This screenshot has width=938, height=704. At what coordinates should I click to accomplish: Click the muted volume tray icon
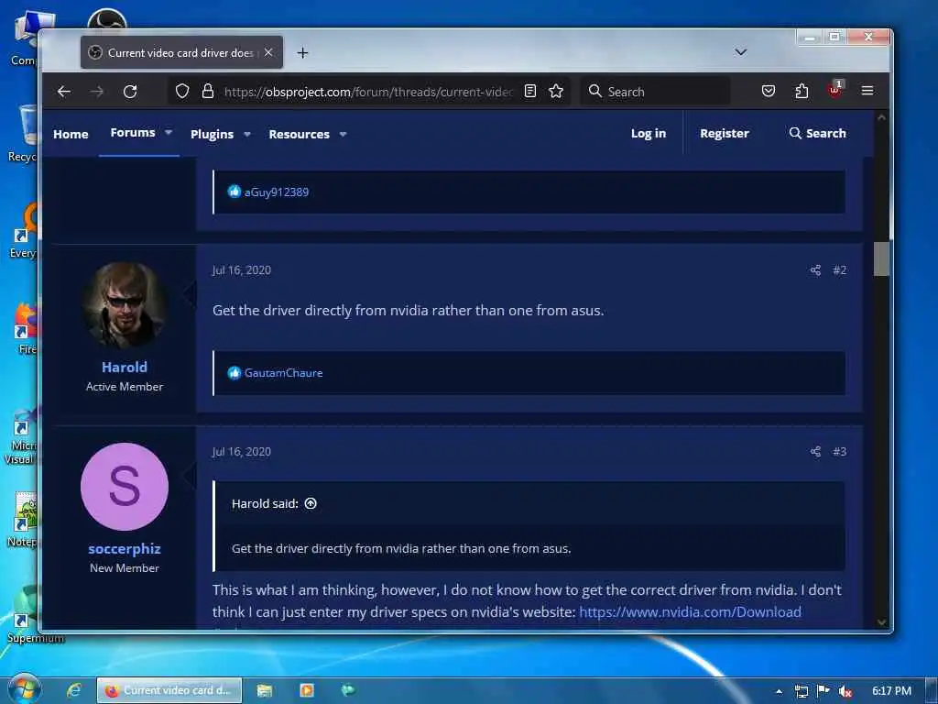point(845,691)
